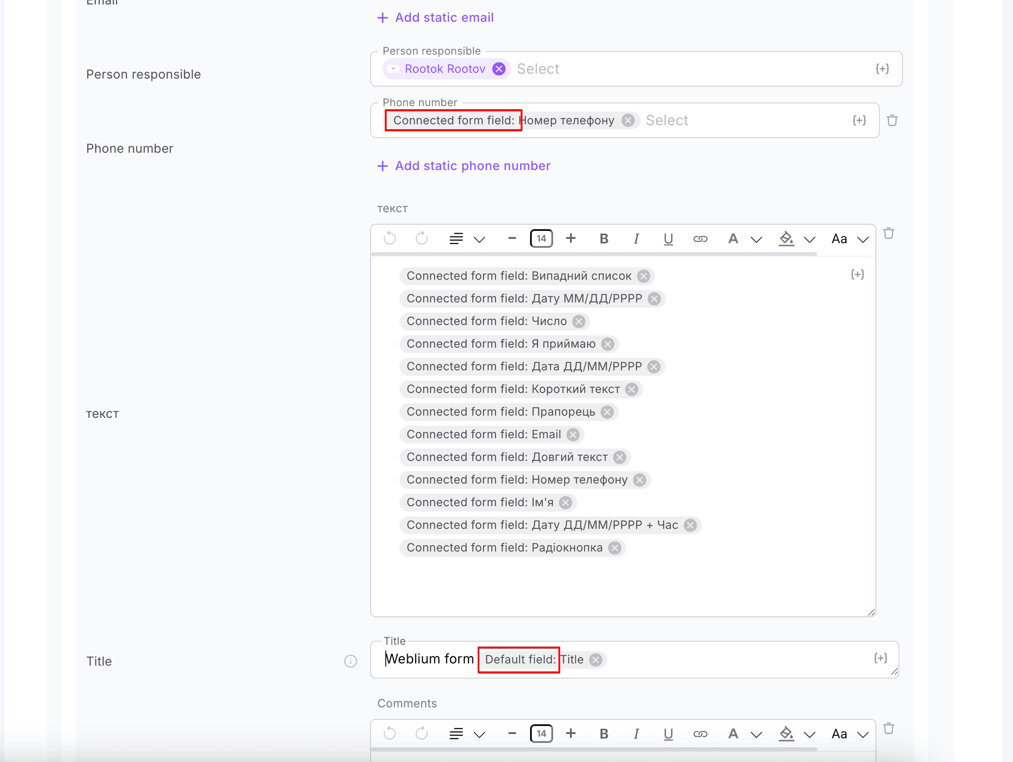Delete the Phone number field with trash icon
Image resolution: width=1013 pixels, height=762 pixels.
[892, 120]
